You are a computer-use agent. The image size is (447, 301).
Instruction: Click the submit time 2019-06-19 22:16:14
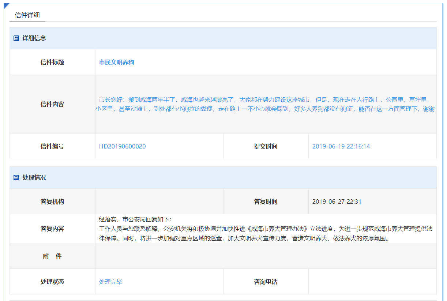click(x=341, y=146)
